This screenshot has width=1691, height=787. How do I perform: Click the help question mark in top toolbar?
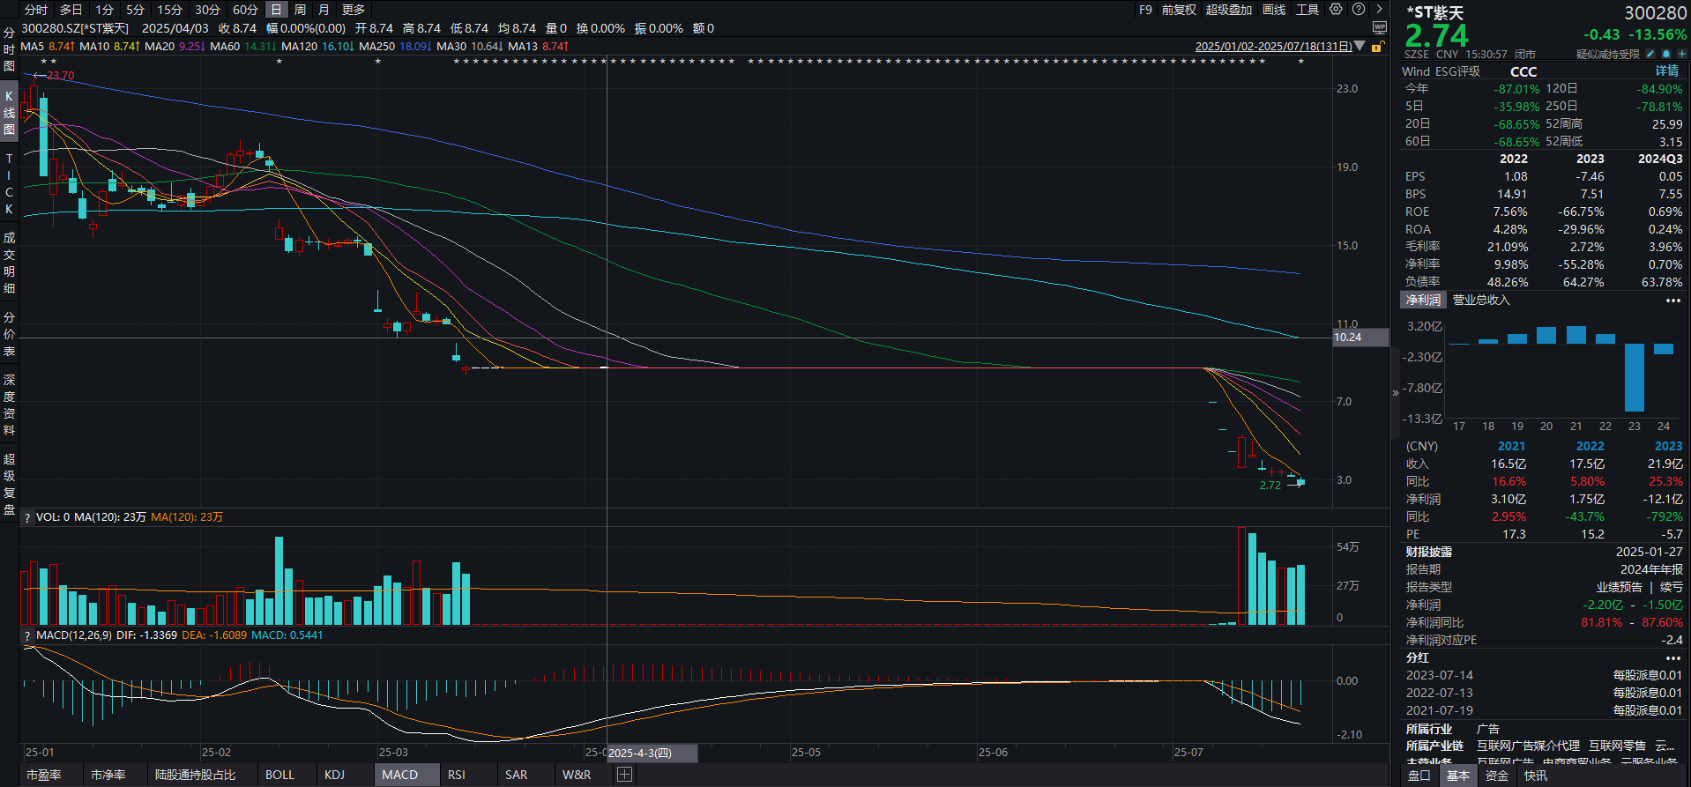tap(1359, 10)
